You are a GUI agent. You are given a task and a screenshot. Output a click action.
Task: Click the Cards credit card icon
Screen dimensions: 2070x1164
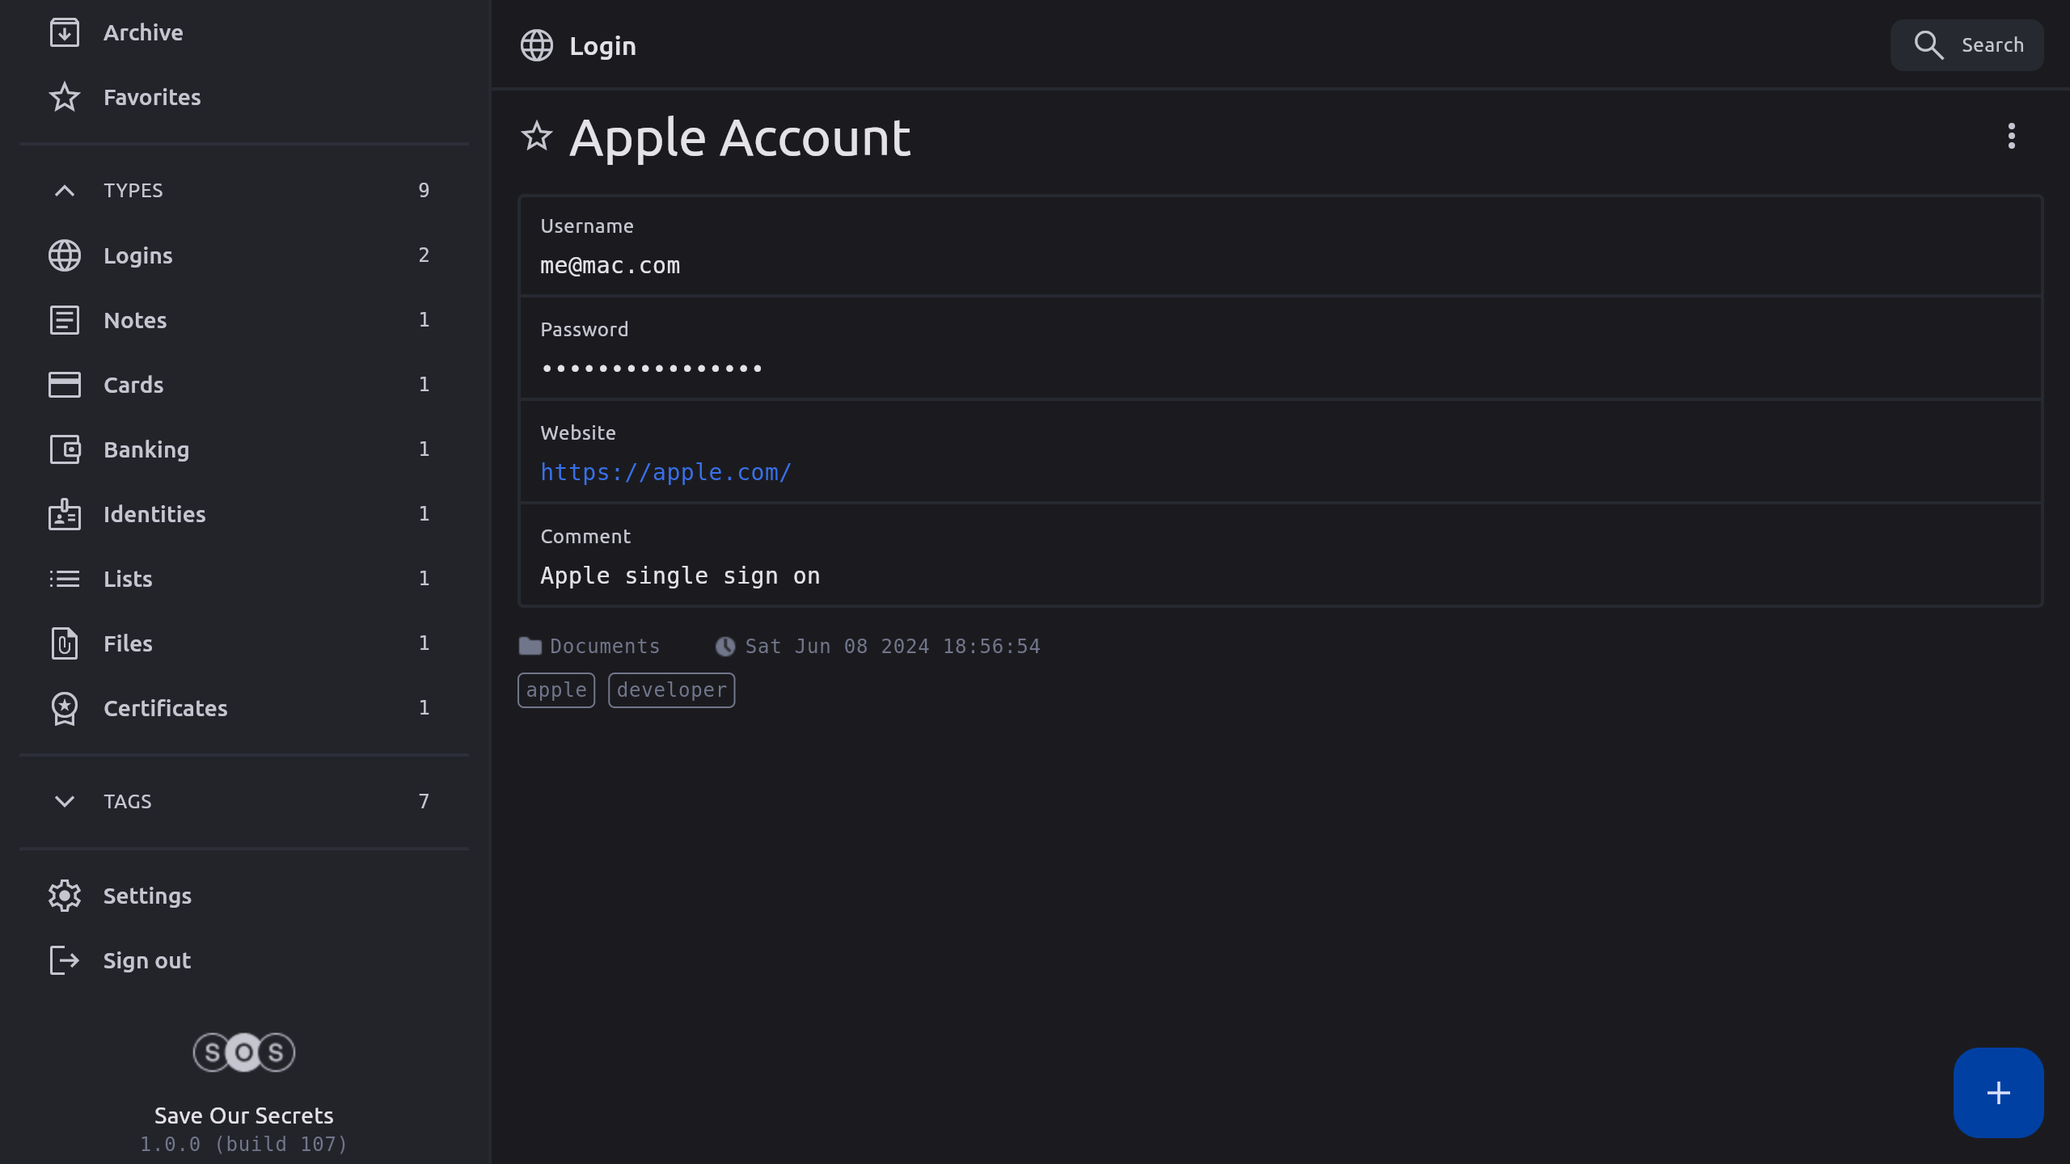[65, 385]
